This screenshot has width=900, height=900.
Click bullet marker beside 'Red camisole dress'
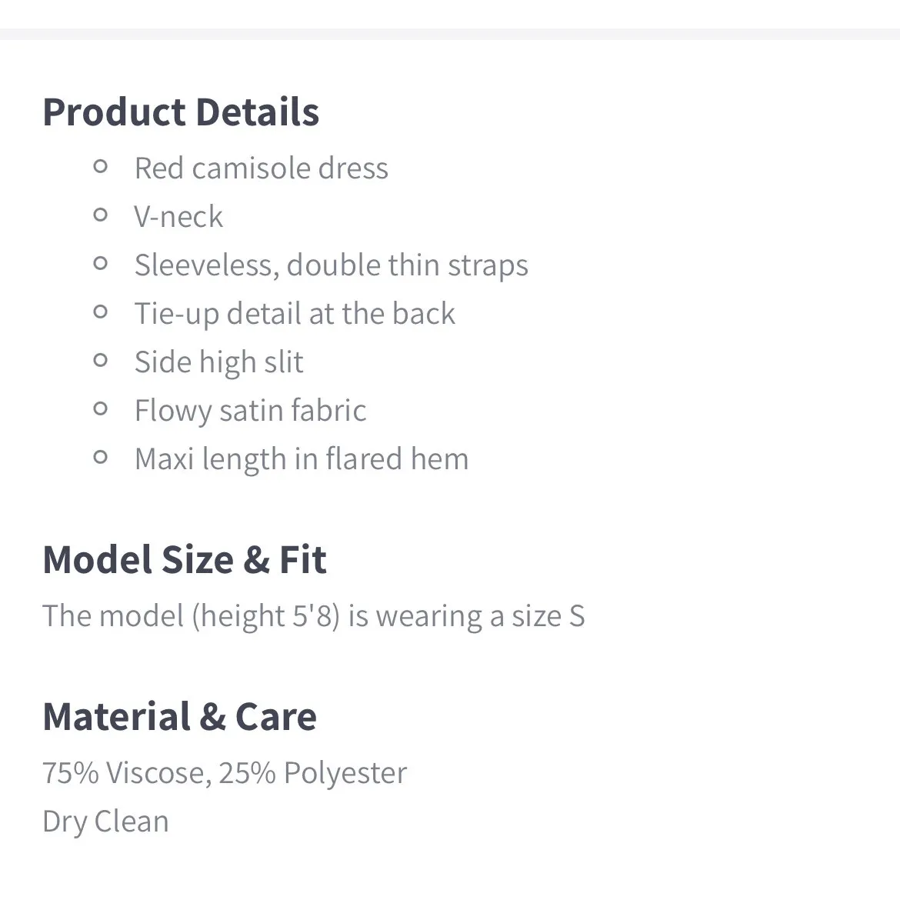(x=100, y=166)
